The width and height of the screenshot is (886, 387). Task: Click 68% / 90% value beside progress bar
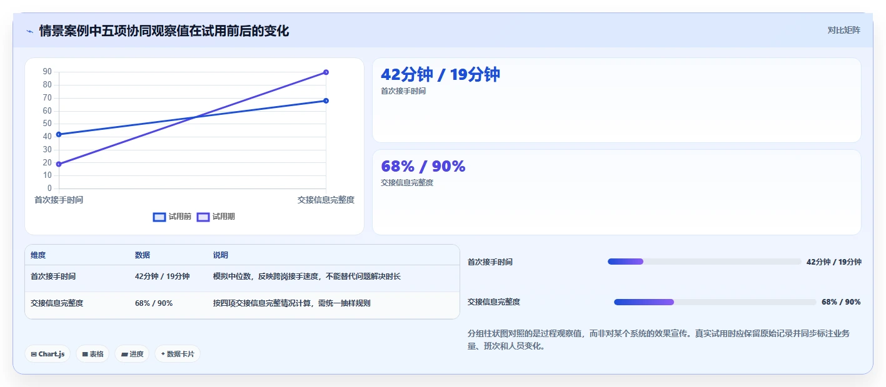point(841,302)
